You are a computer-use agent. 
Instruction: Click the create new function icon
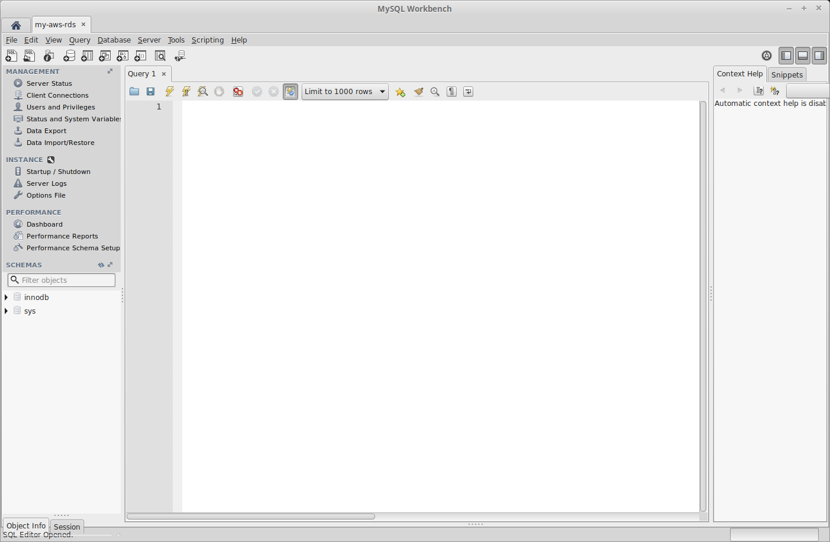tap(140, 56)
